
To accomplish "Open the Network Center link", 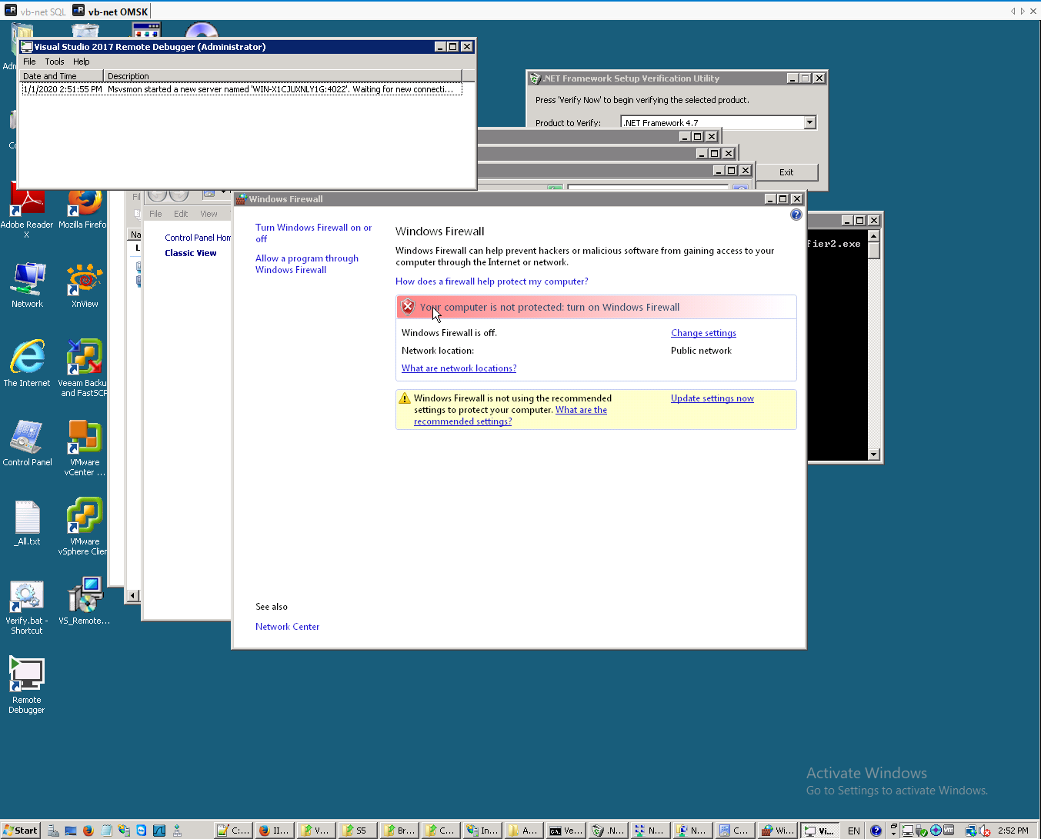I will (287, 627).
